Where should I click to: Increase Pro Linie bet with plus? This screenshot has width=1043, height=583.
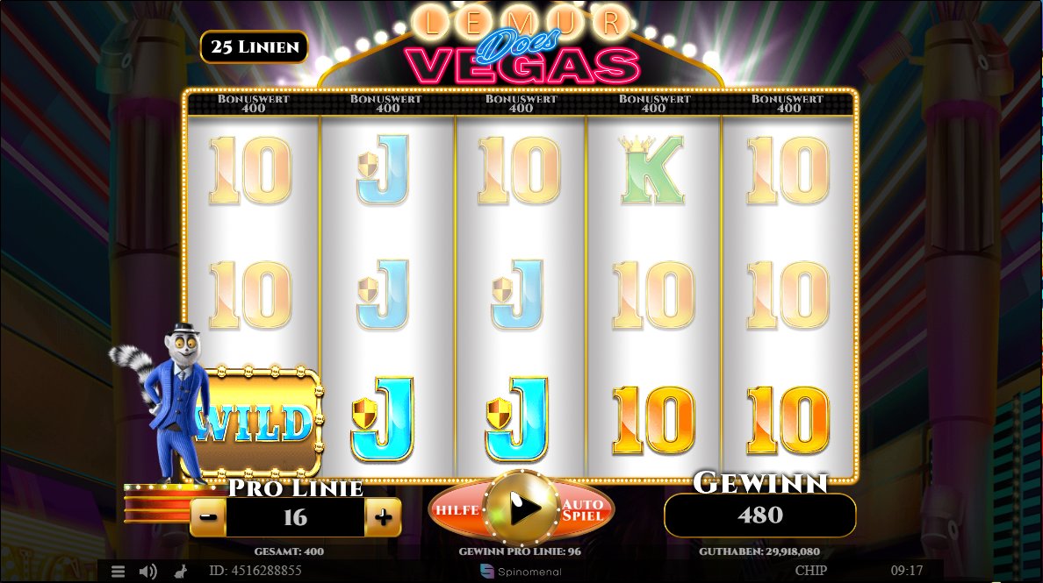pyautogui.click(x=383, y=517)
